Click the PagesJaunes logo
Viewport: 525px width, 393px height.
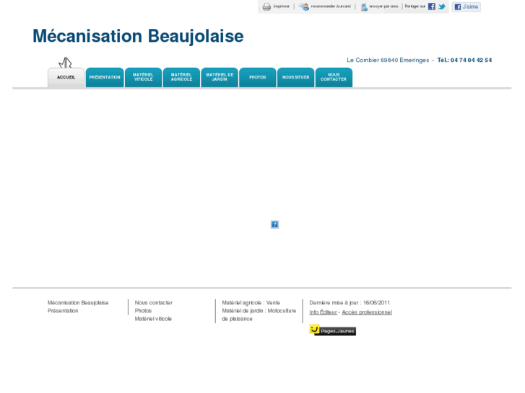pos(332,330)
